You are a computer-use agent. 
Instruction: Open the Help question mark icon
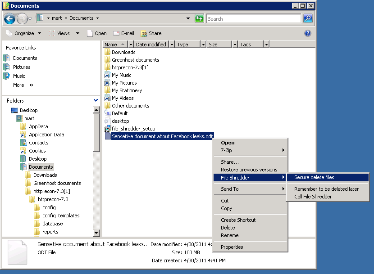coord(308,33)
